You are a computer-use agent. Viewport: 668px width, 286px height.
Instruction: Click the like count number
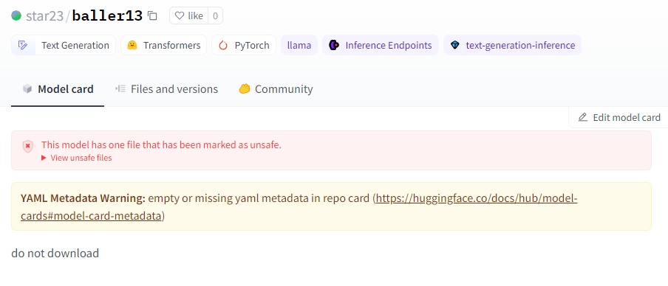click(215, 16)
